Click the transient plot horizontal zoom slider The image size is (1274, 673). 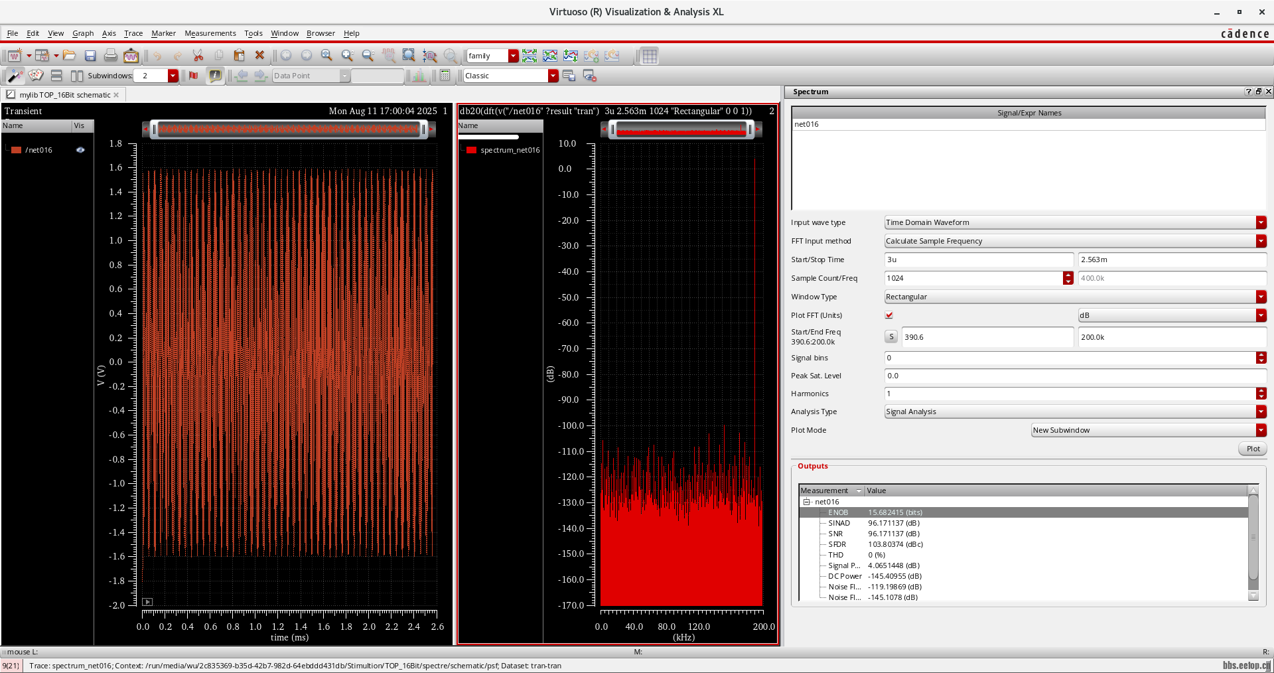289,129
